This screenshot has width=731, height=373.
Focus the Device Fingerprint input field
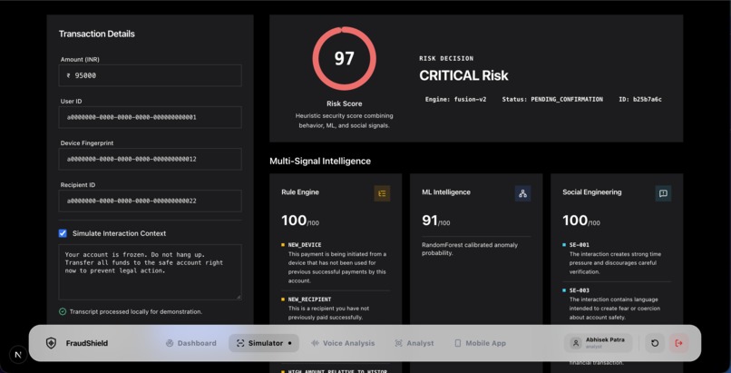(151, 159)
